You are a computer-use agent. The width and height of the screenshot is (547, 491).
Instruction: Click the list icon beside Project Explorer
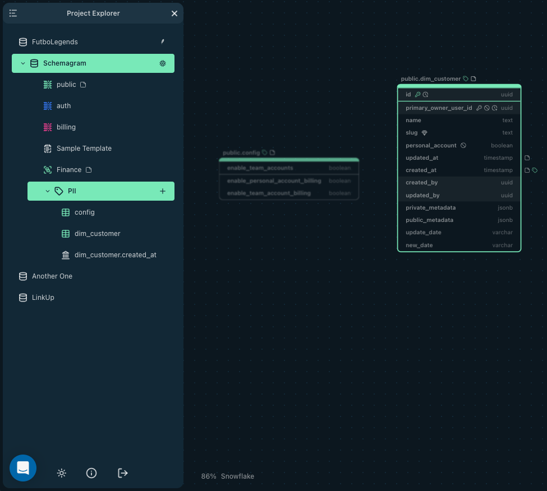13,13
